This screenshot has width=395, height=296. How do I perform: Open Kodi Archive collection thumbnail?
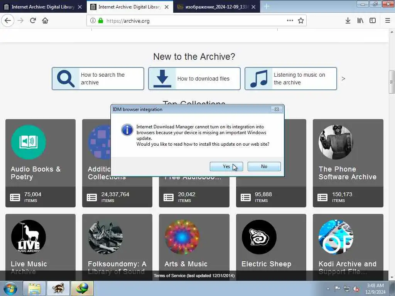(336, 237)
